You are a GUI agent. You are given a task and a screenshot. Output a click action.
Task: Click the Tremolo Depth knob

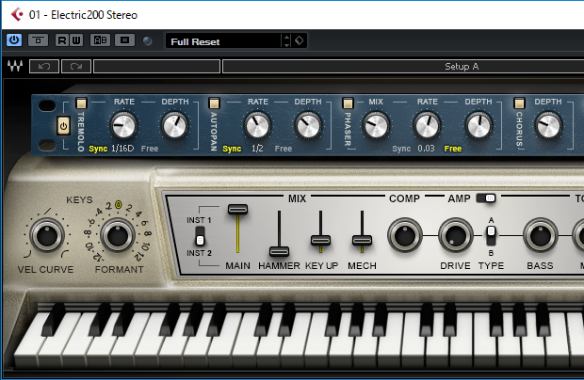[174, 126]
